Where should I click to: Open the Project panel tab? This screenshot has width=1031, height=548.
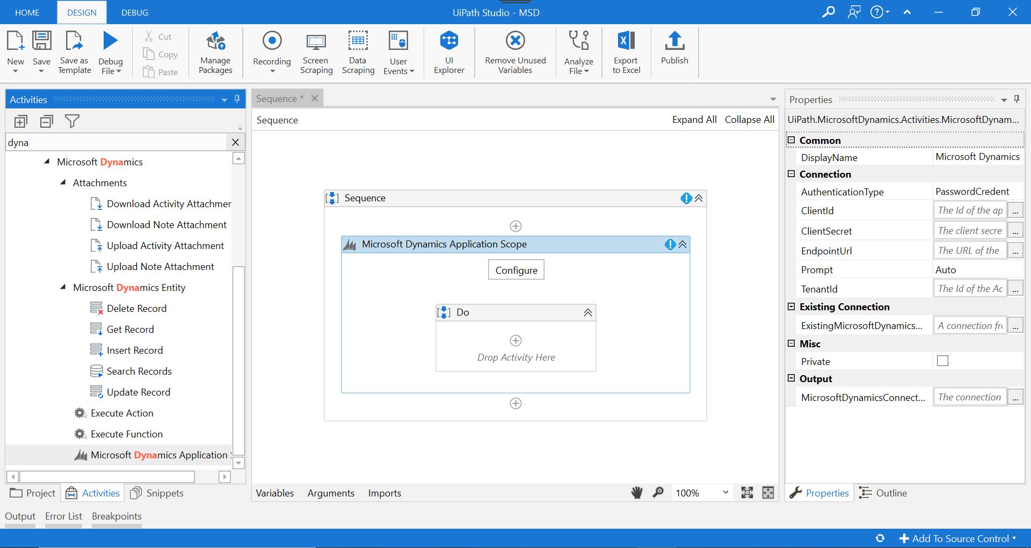pos(33,493)
